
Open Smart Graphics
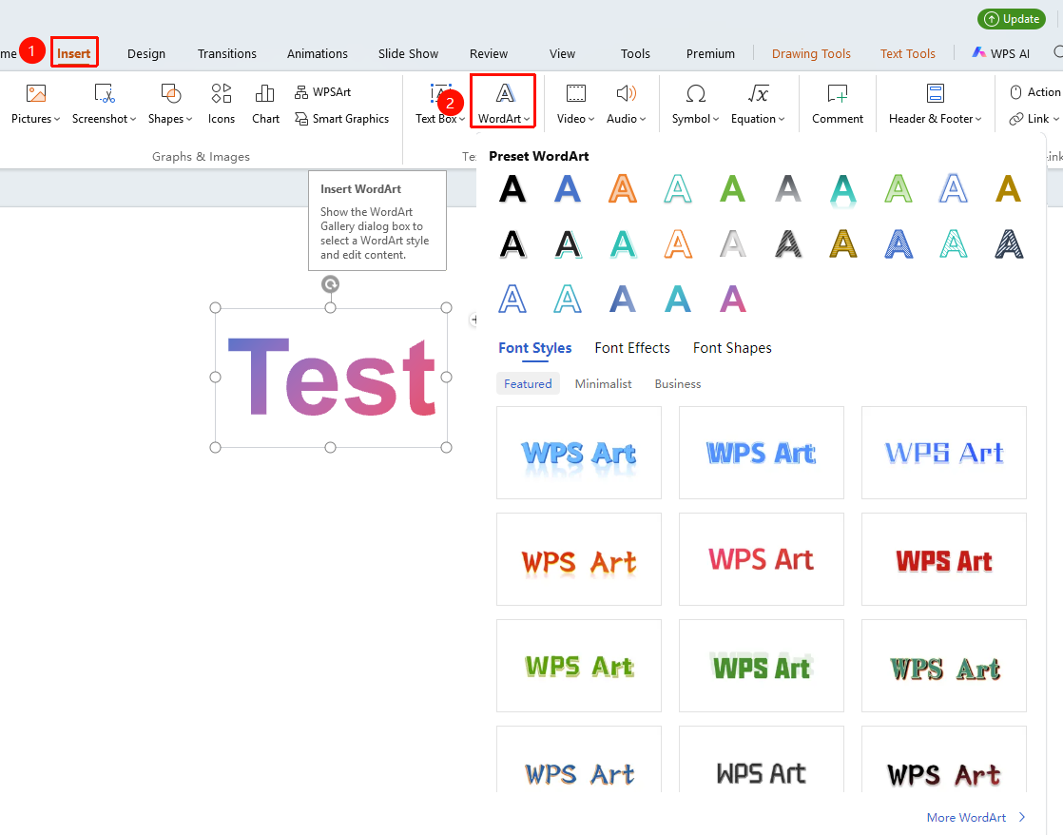pyautogui.click(x=341, y=119)
